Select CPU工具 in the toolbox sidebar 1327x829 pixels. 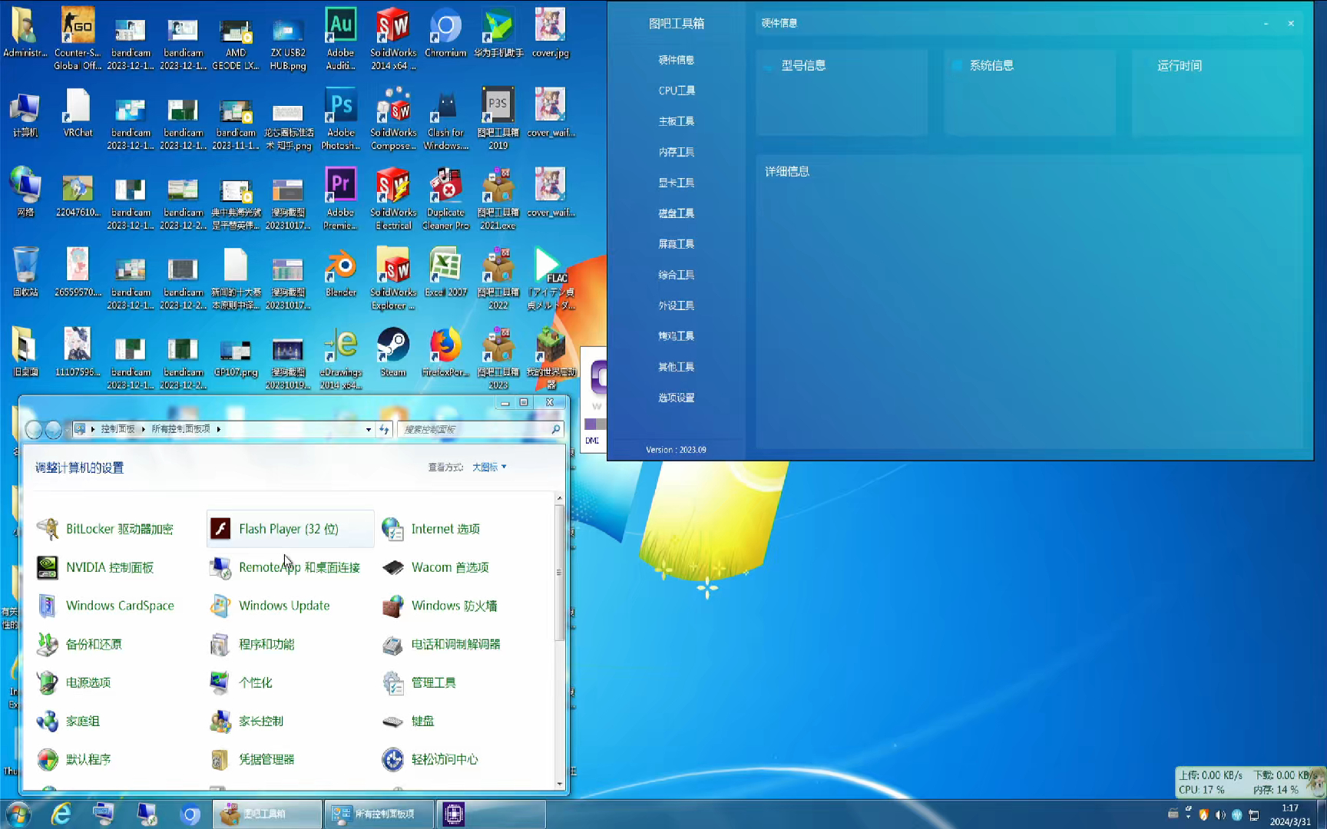(x=677, y=91)
